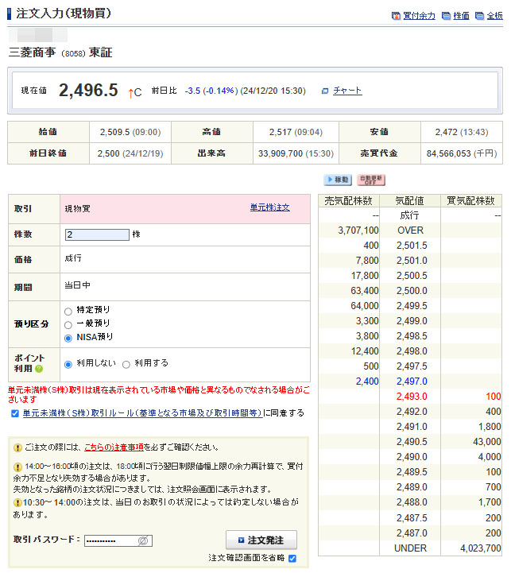Toggle the 自動更新 OFF auto-refresh button
Screen dimensions: 511x577
tap(370, 180)
